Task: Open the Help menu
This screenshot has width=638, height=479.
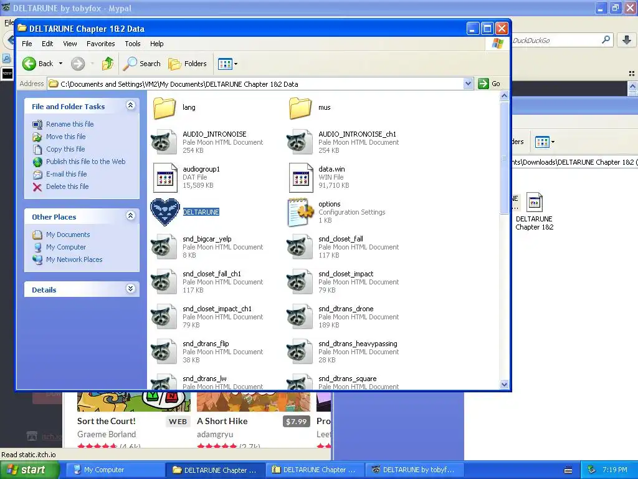Action: 156,44
